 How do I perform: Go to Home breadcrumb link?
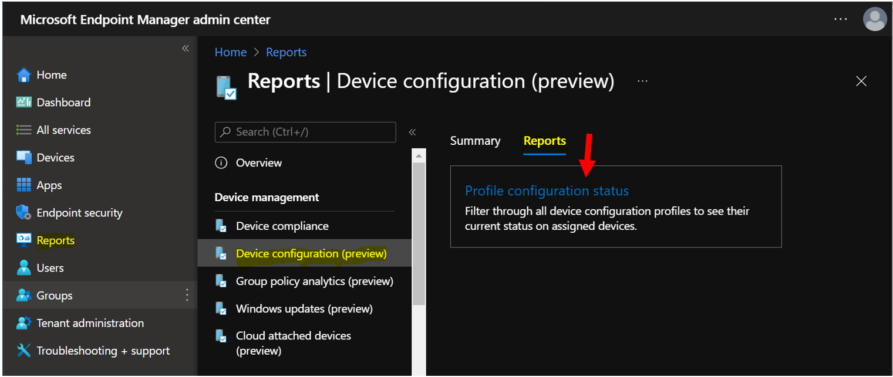pos(231,52)
